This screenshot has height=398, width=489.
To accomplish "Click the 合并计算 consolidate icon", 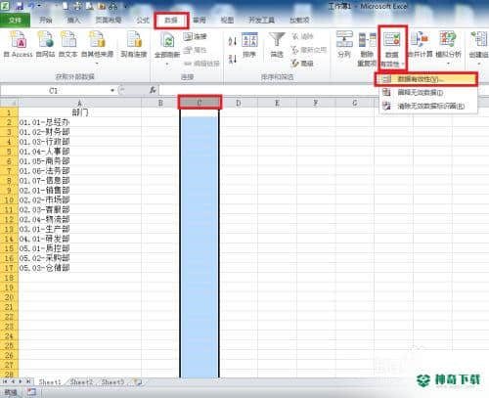I will tap(420, 45).
